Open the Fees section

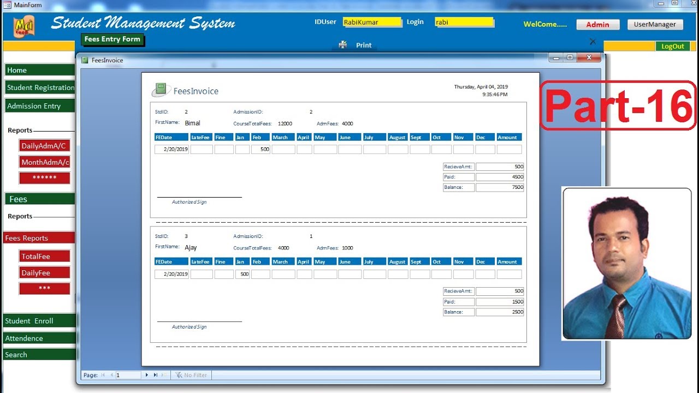point(39,199)
